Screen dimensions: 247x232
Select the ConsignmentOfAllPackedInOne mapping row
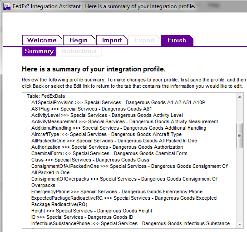point(129,169)
